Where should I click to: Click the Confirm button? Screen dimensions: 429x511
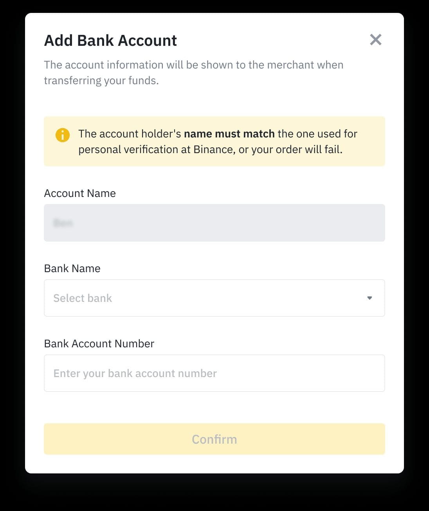[x=214, y=439]
